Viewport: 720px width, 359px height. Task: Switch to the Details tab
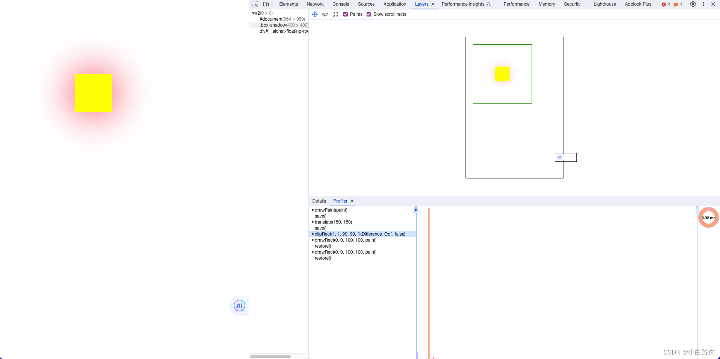(319, 201)
